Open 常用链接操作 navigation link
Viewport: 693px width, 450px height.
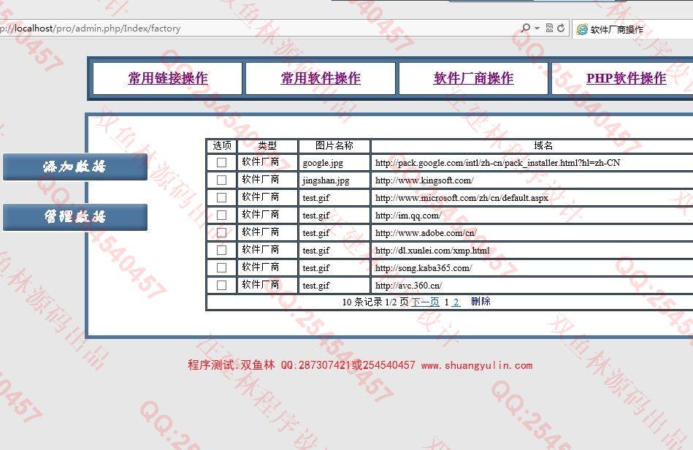coord(168,78)
